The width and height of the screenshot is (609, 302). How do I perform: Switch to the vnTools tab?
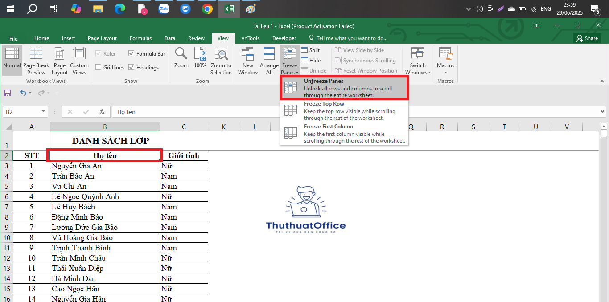click(x=251, y=38)
